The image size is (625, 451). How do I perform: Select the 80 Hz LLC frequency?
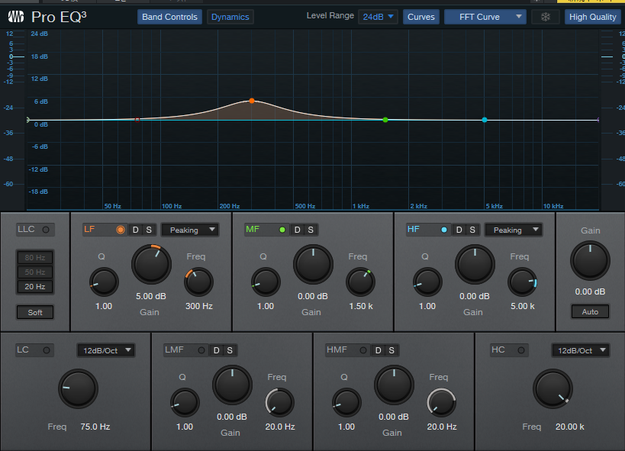(35, 258)
